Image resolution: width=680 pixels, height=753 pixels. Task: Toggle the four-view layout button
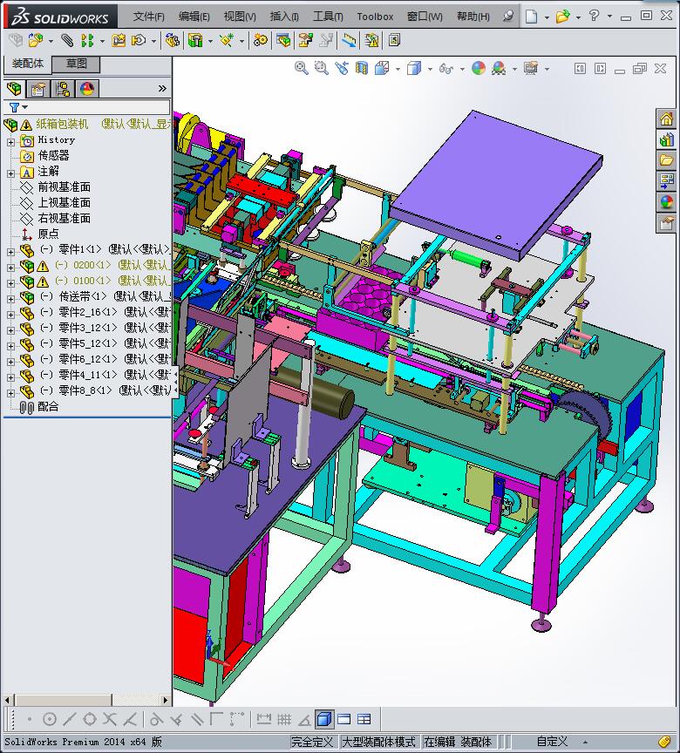point(364,719)
